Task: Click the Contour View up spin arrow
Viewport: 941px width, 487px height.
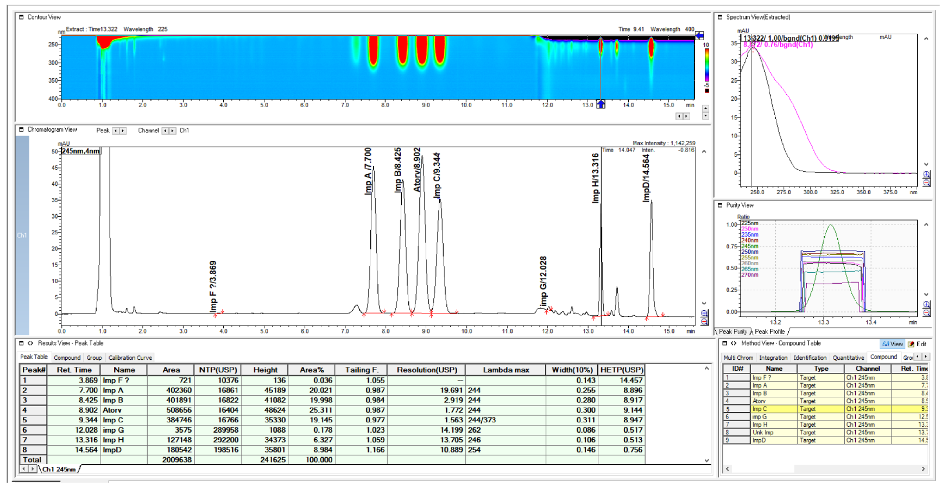Action: [x=705, y=109]
